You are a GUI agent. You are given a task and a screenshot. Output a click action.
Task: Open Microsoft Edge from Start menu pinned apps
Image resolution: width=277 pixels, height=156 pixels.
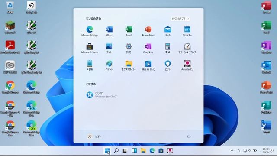(90, 31)
